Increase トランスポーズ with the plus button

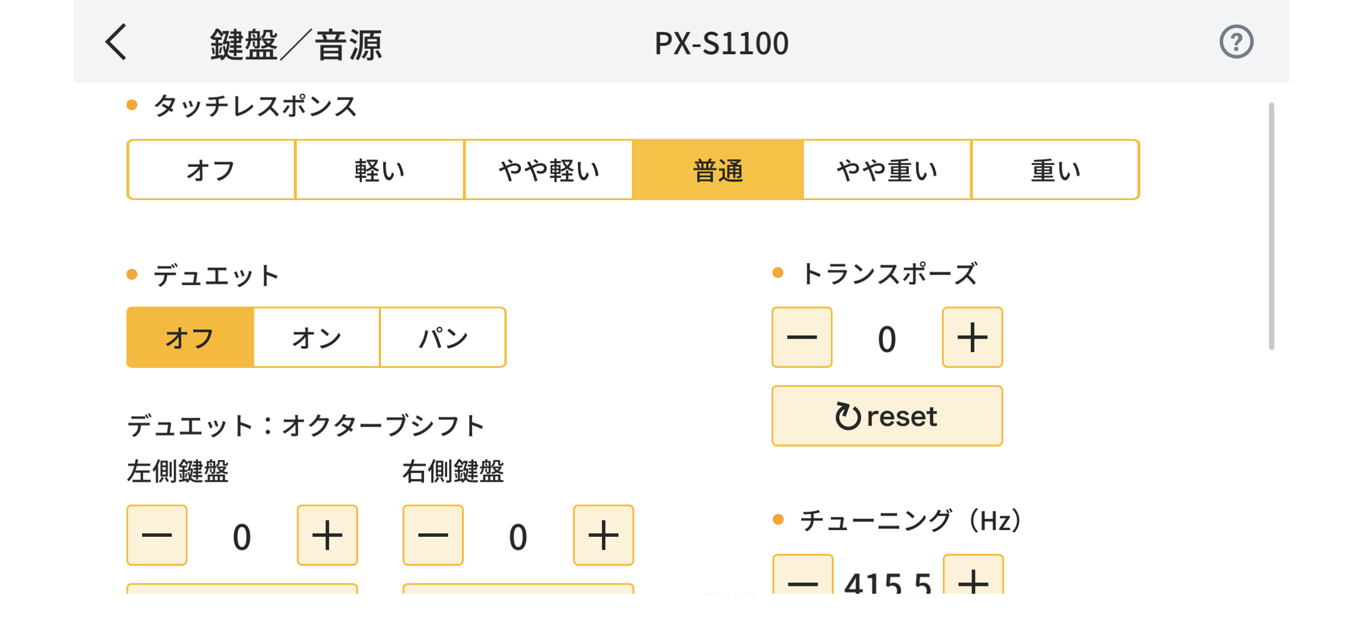tap(972, 337)
